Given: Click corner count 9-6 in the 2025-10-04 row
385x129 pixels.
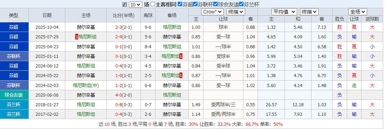Looking at the screenshot, I should click(x=148, y=27).
